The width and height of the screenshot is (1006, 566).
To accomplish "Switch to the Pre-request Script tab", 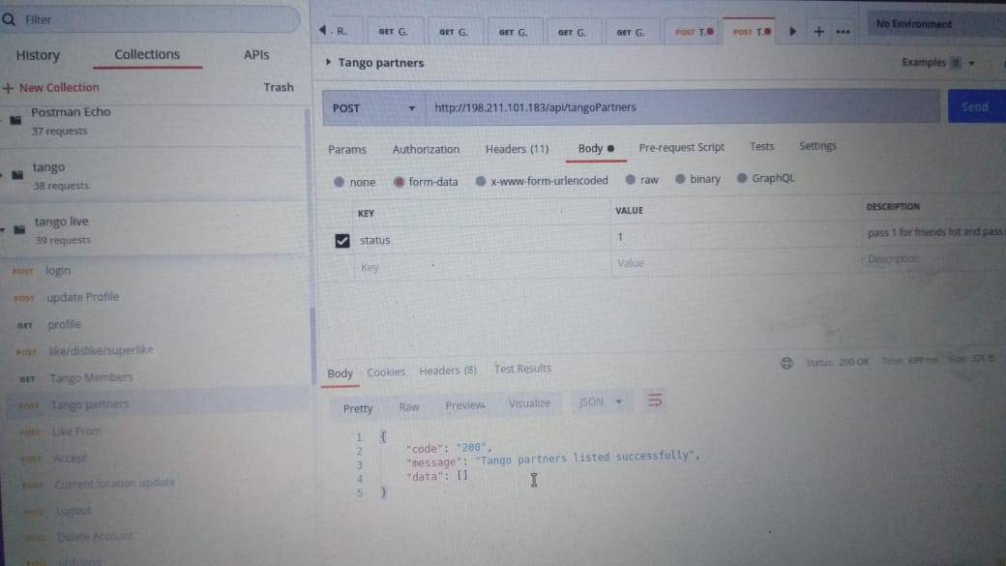I will tap(681, 147).
